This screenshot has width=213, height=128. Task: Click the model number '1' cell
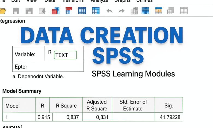pos(19,117)
